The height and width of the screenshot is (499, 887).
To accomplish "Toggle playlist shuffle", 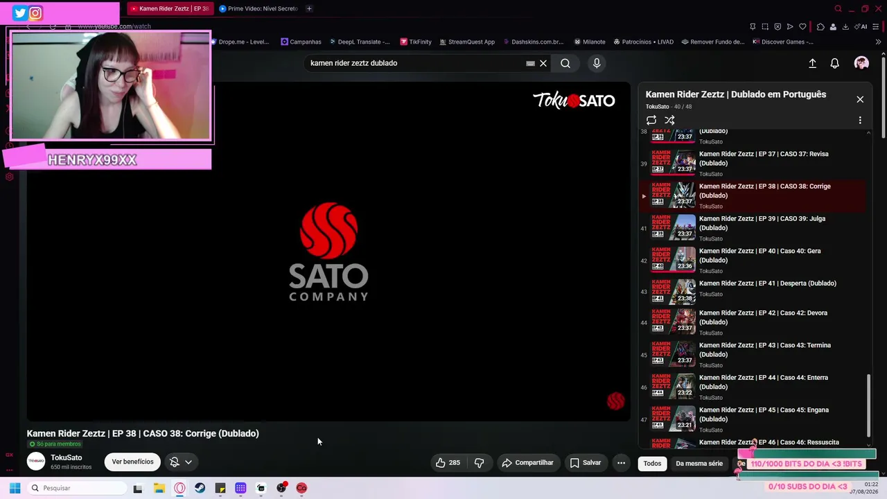I will tap(669, 120).
